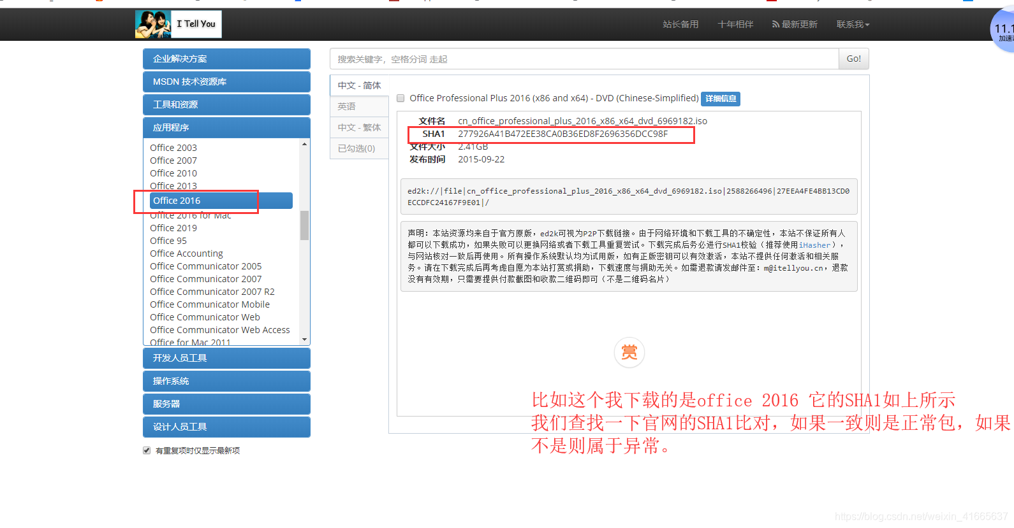Open 十年相伴 in the top navigation

pyautogui.click(x=735, y=24)
